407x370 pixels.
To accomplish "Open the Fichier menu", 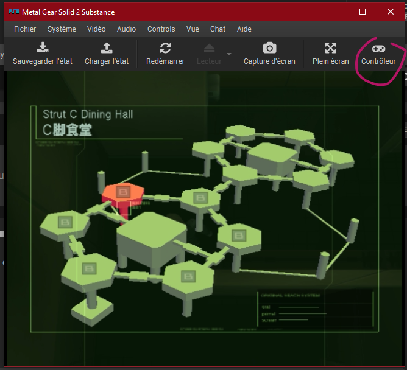I will coord(25,29).
